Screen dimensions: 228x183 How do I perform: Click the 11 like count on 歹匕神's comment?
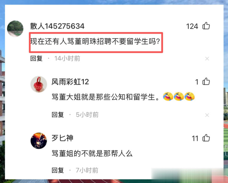pyautogui.click(x=195, y=139)
